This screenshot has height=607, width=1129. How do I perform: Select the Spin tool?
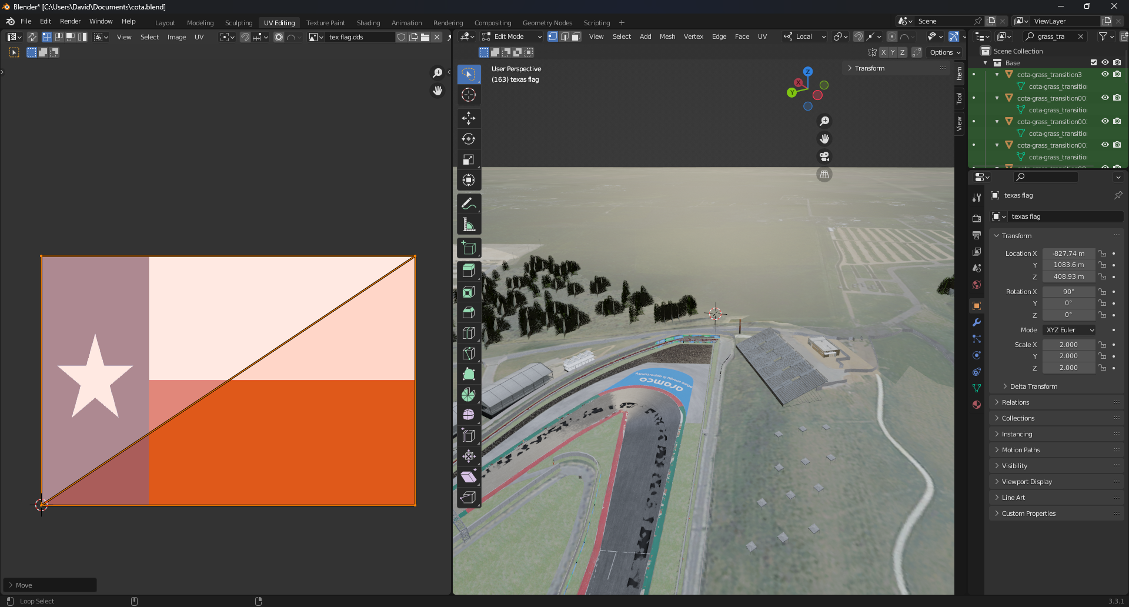pyautogui.click(x=469, y=395)
